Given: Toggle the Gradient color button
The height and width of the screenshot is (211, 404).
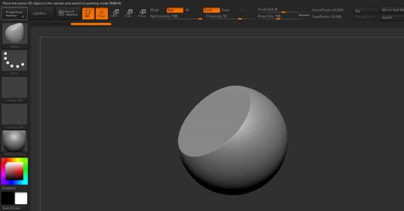Looking at the screenshot, I should pos(9,188).
